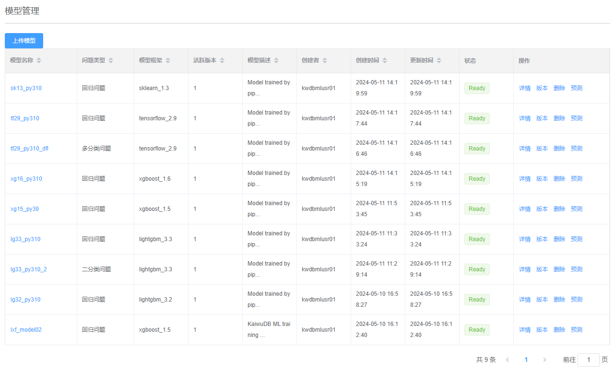615x372 pixels.
Task: Go to next page arrow
Action: tap(544, 360)
